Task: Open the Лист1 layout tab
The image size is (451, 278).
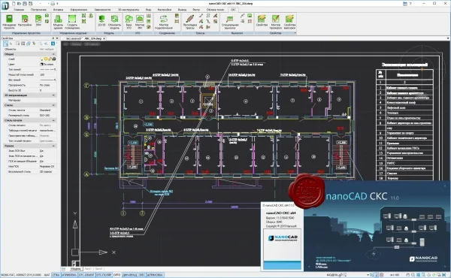Action: (x=88, y=269)
